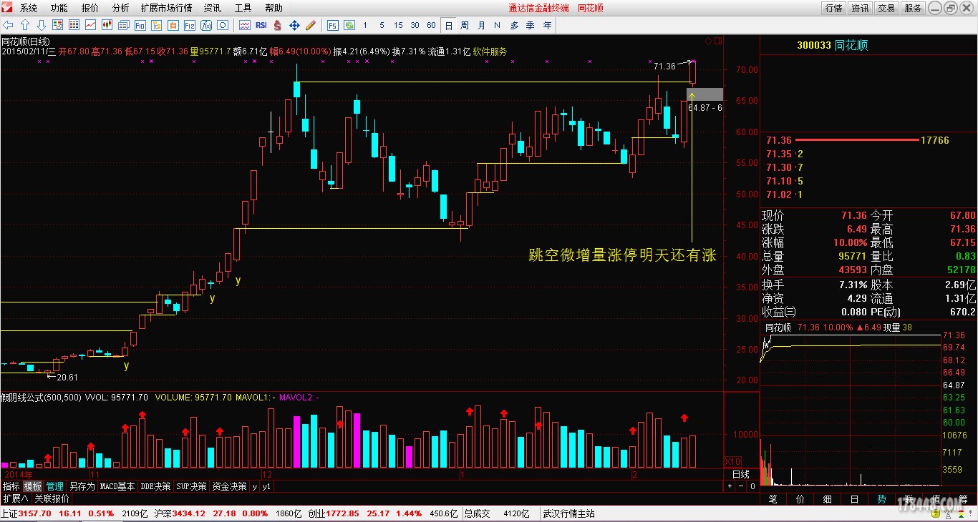Viewport: 978px width, 522px height.
Task: Open the F10 company info icon
Action: pyautogui.click(x=140, y=25)
